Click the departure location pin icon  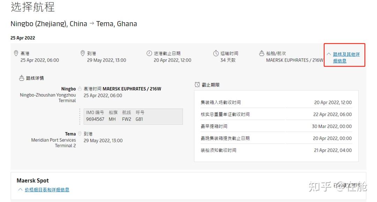coord(16,53)
